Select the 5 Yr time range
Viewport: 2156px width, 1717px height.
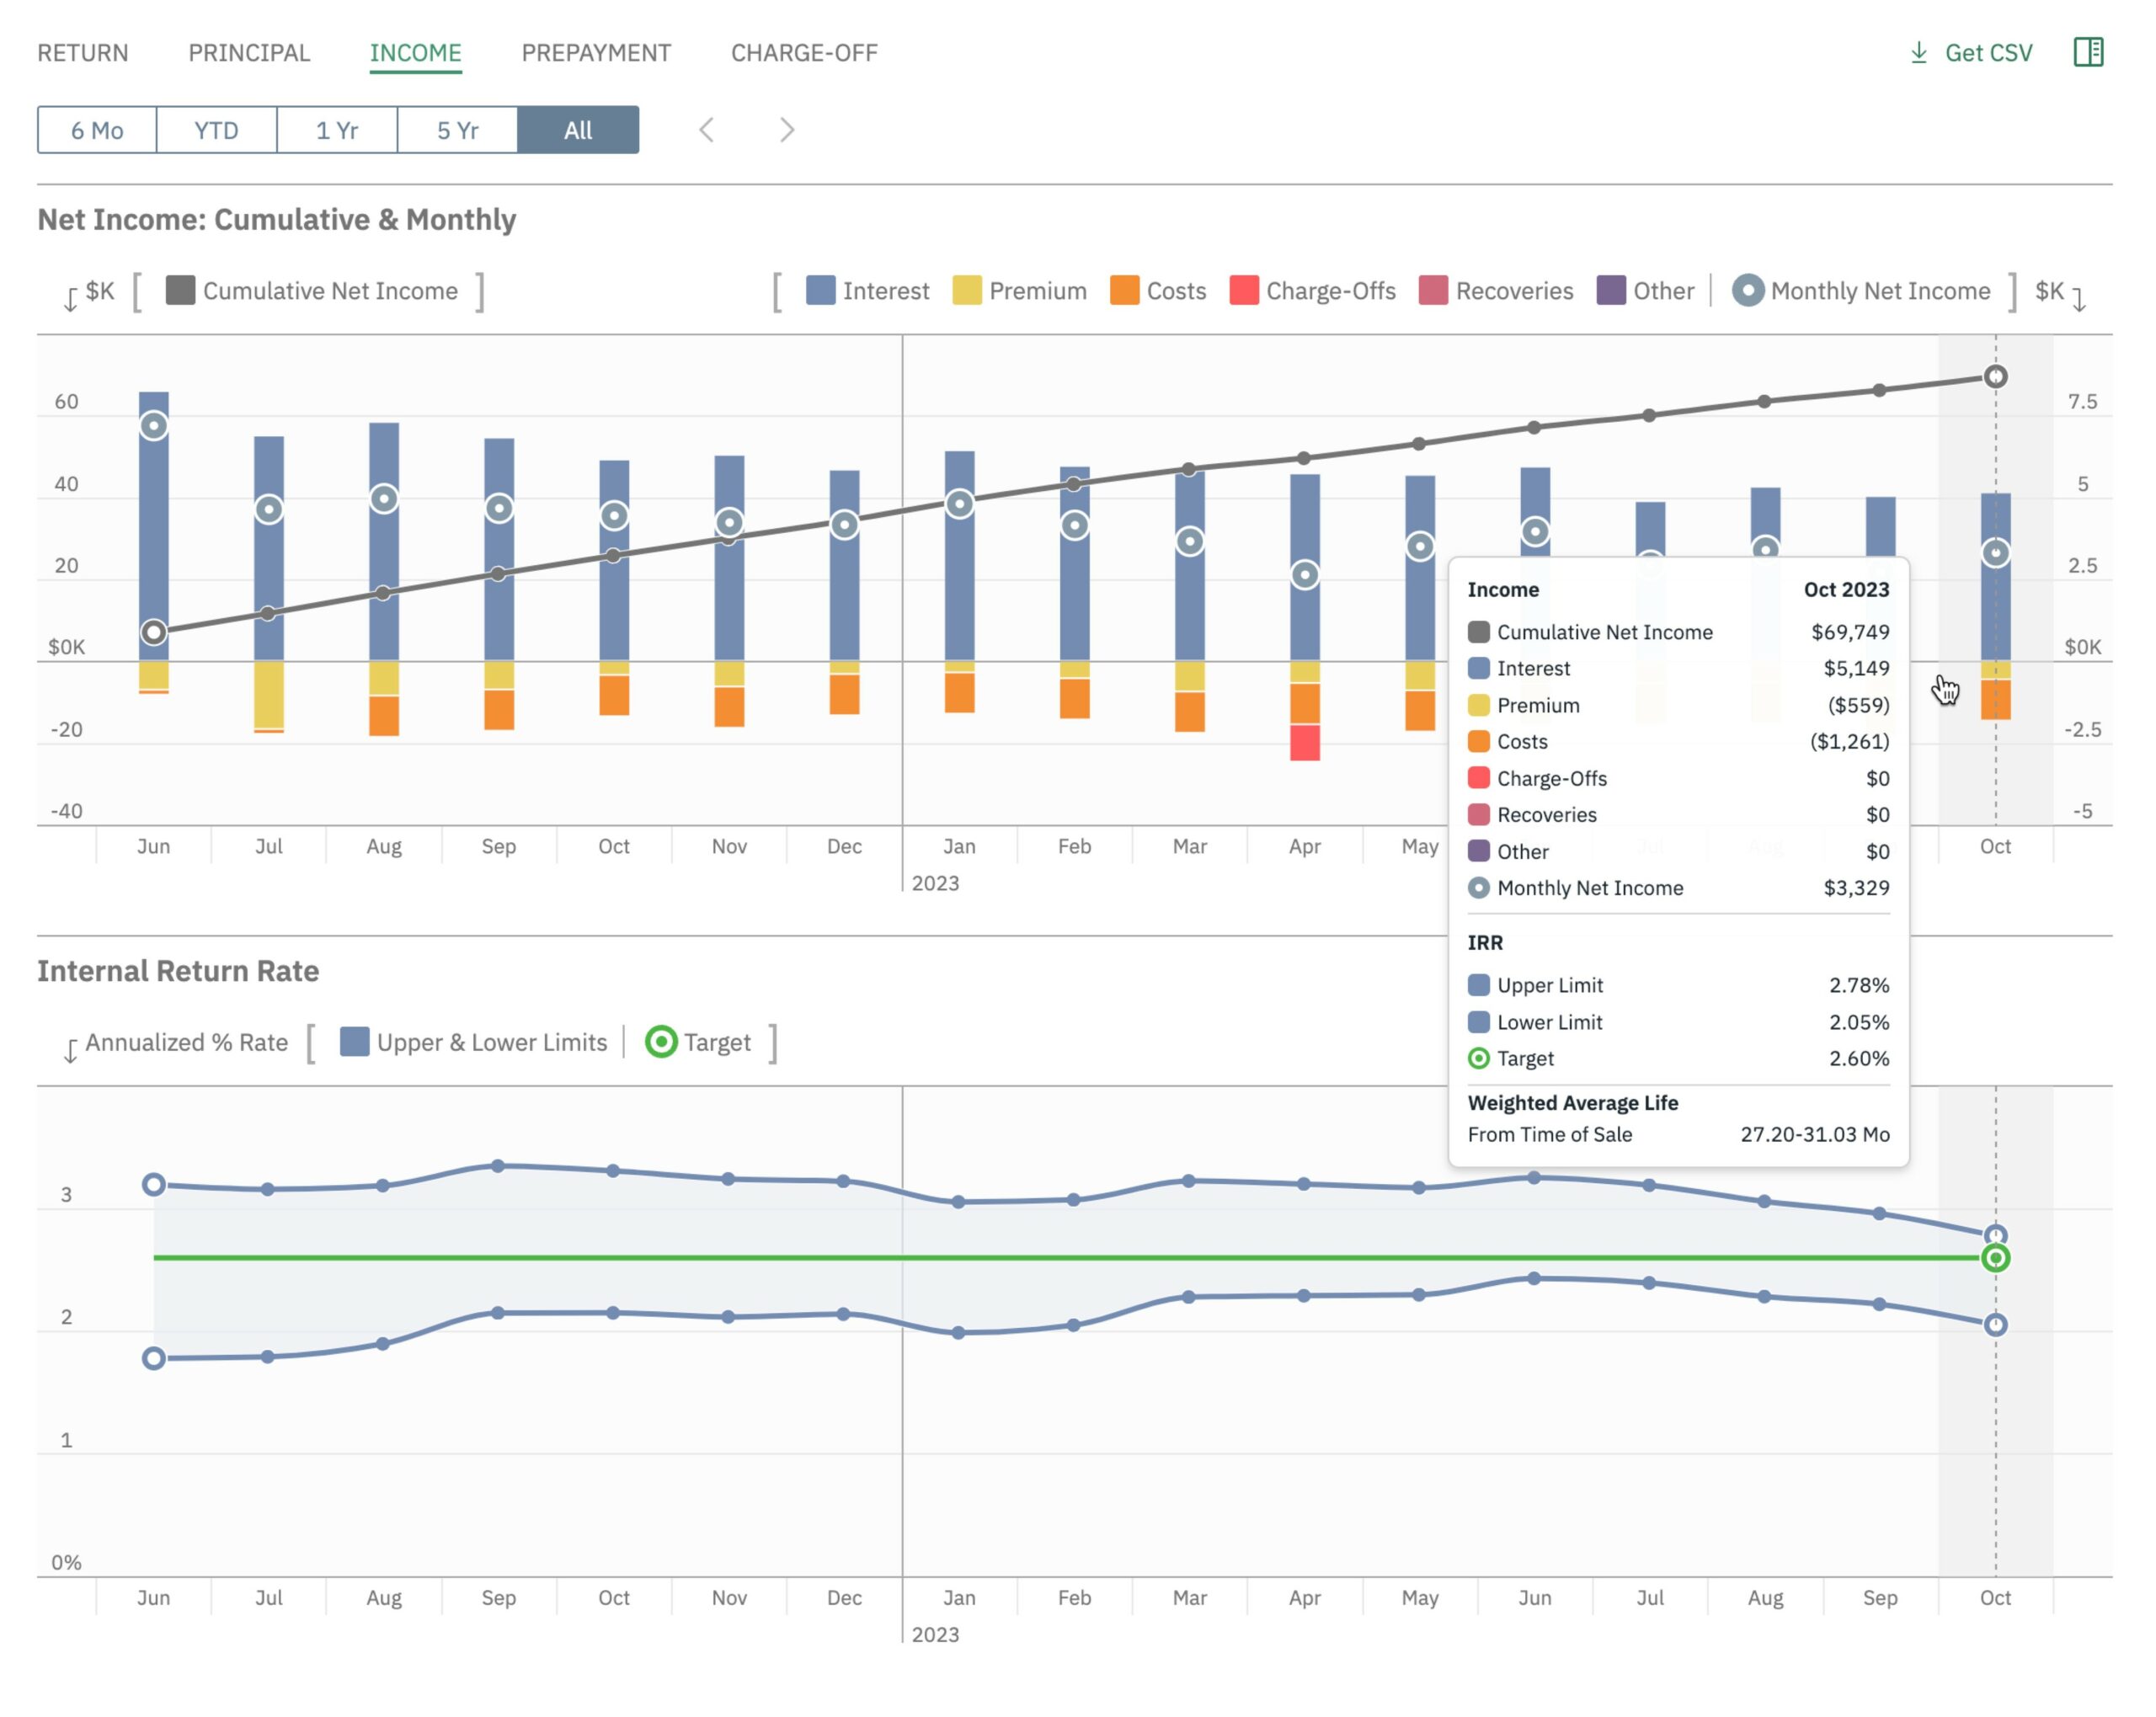click(457, 130)
